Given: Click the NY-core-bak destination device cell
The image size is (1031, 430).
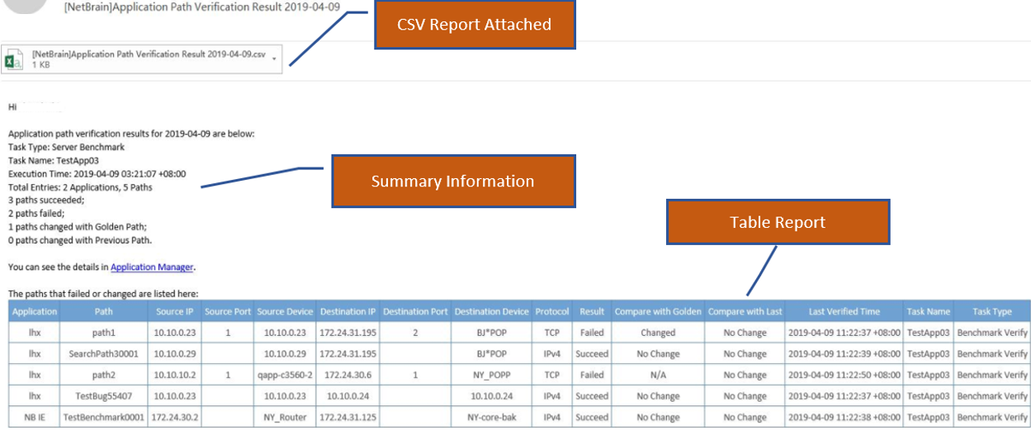Looking at the screenshot, I should (x=491, y=418).
